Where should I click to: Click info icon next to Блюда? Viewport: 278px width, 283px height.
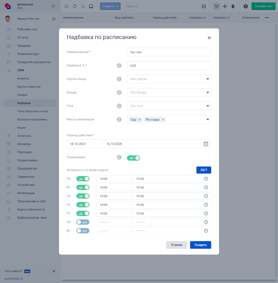[x=119, y=92]
